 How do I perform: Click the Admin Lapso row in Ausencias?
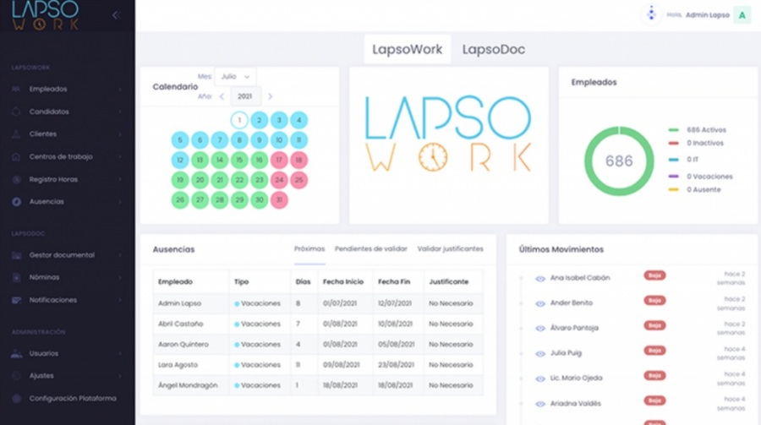click(x=318, y=303)
